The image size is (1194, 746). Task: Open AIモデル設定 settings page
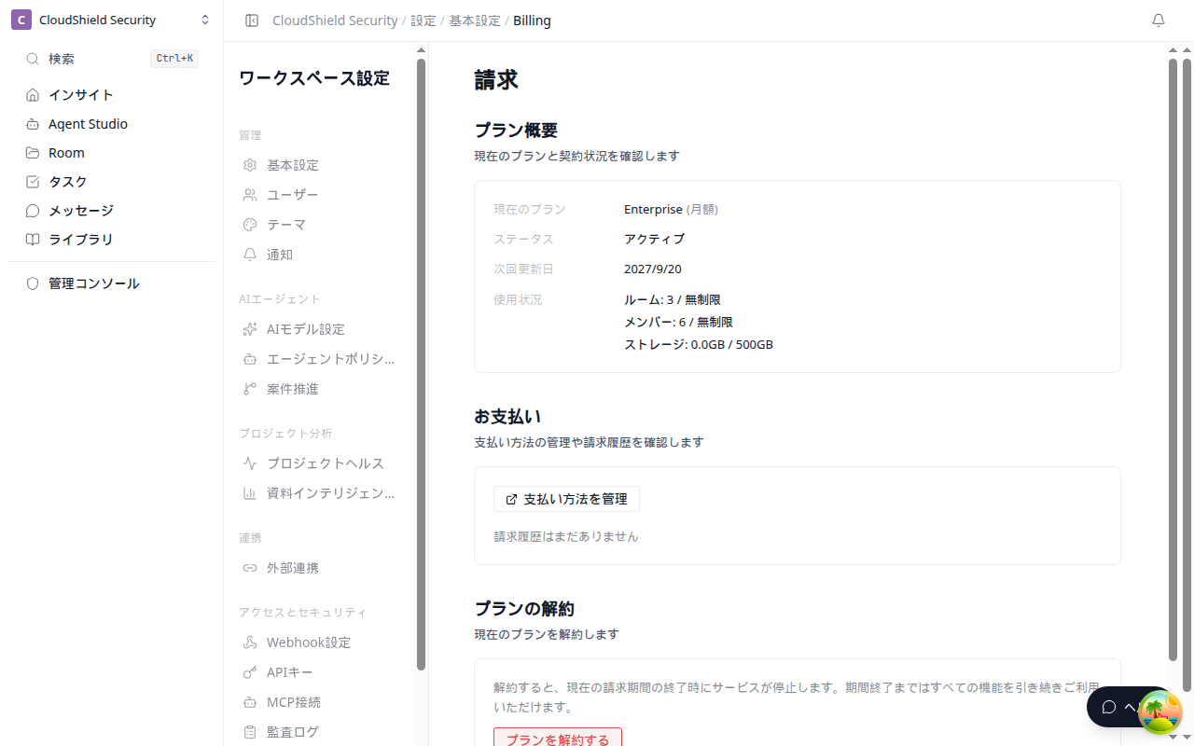coord(319,329)
